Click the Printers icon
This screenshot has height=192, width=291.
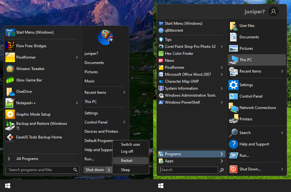point(233,119)
